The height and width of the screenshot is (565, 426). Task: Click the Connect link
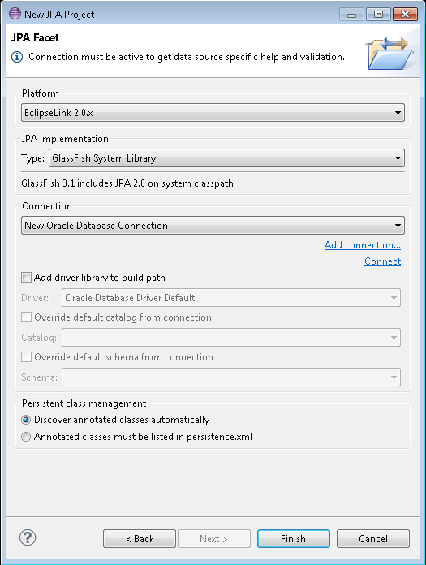pos(382,261)
